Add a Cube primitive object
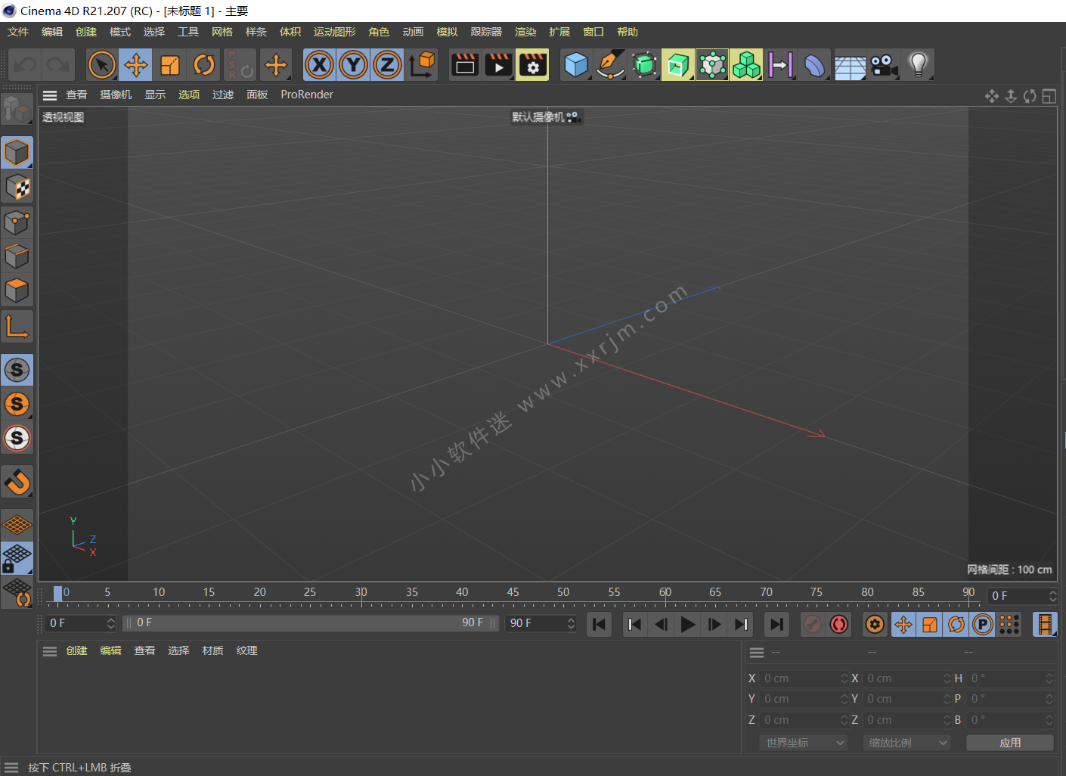Viewport: 1066px width, 776px height. pos(576,65)
